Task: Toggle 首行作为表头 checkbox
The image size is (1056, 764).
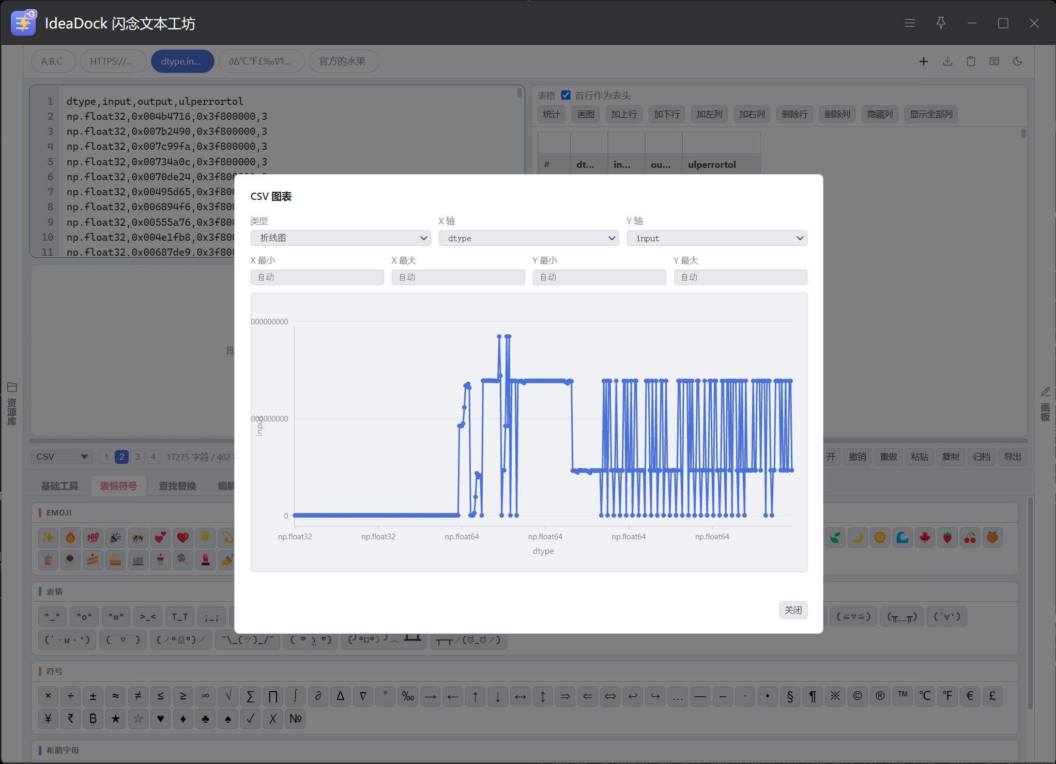Action: tap(566, 95)
